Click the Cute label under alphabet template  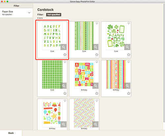[x=52, y=51]
